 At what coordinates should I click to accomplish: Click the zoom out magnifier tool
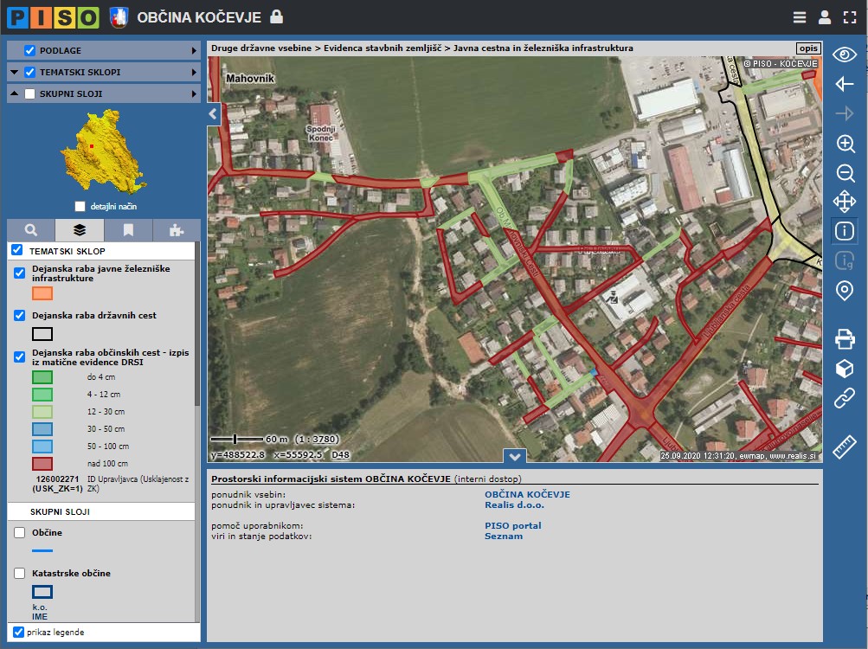pos(845,173)
